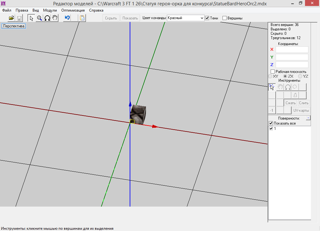Select the ZX plane radio button
The height and width of the screenshot is (231, 320).
pos(285,76)
